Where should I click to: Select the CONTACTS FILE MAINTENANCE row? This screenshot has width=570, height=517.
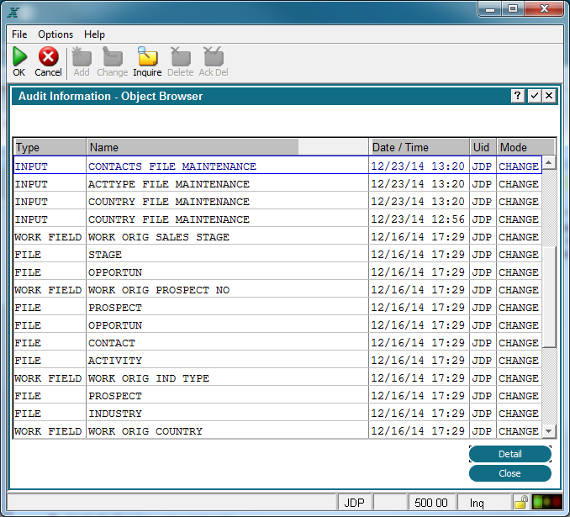(277, 166)
